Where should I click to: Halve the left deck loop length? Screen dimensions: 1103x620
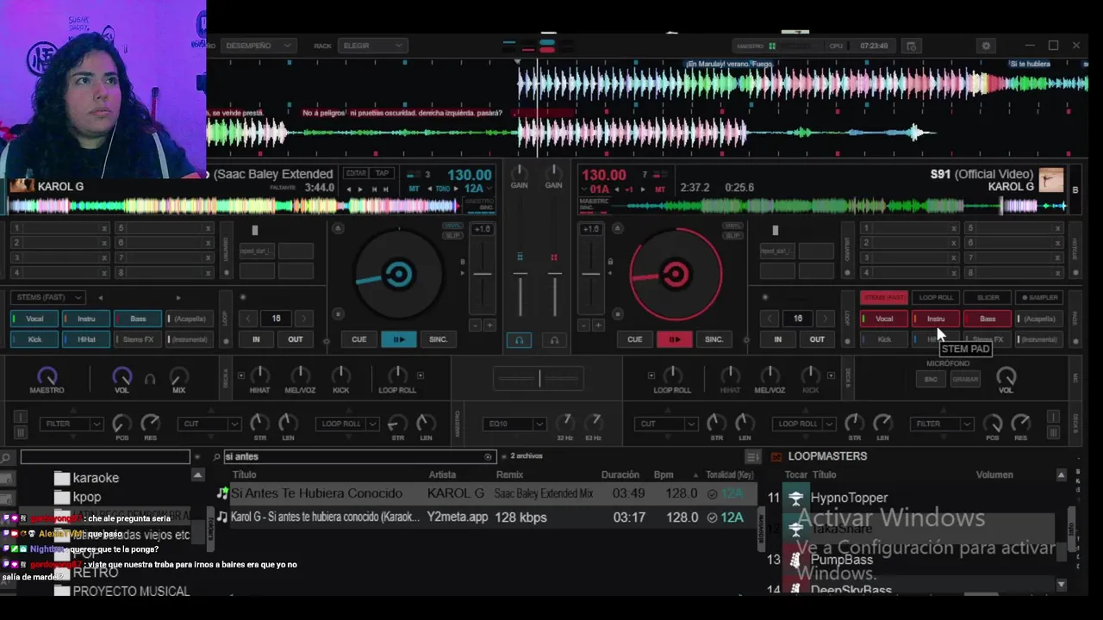point(248,319)
